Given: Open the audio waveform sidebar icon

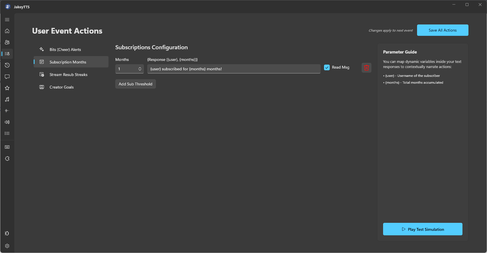Looking at the screenshot, I should pos(7,111).
